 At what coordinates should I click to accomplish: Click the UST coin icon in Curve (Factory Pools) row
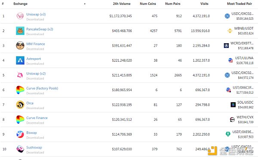coord(228,90)
